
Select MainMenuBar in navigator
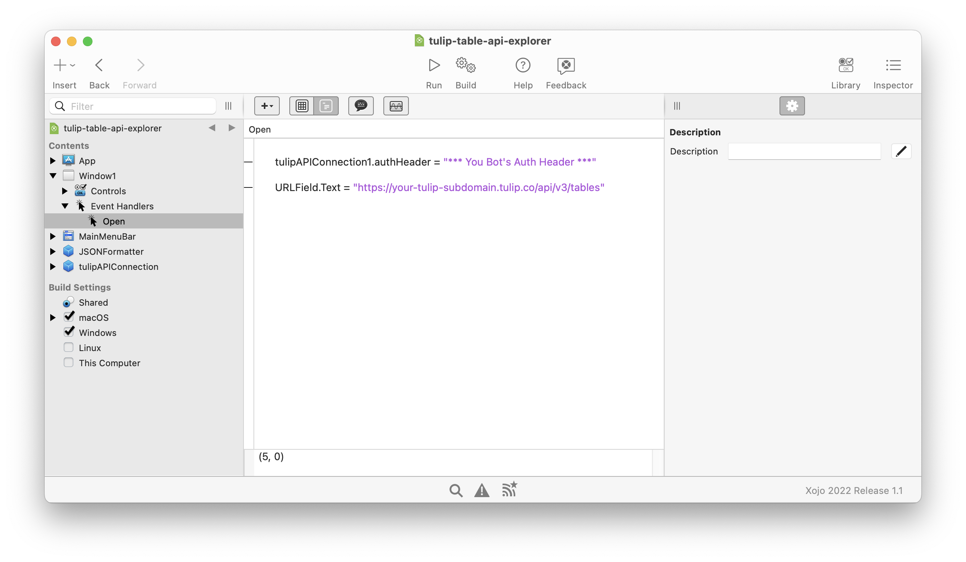click(x=144, y=236)
